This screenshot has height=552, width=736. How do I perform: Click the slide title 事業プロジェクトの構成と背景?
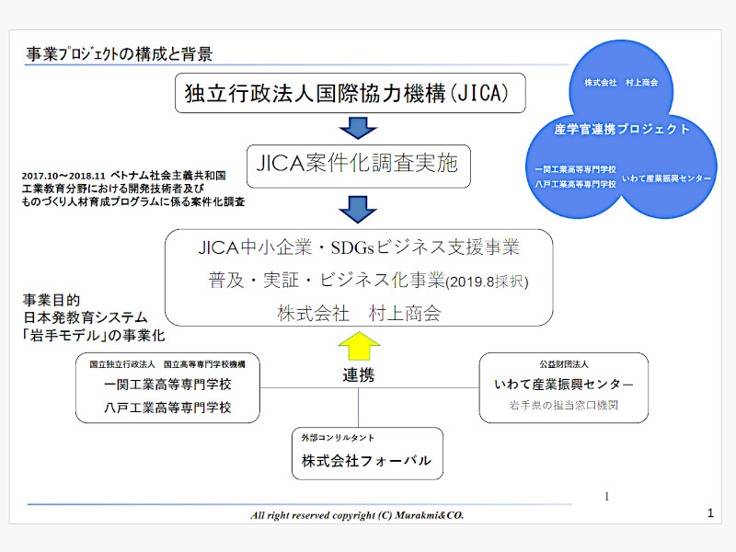click(x=120, y=54)
